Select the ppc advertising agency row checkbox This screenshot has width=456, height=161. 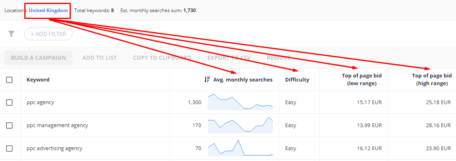pyautogui.click(x=9, y=148)
